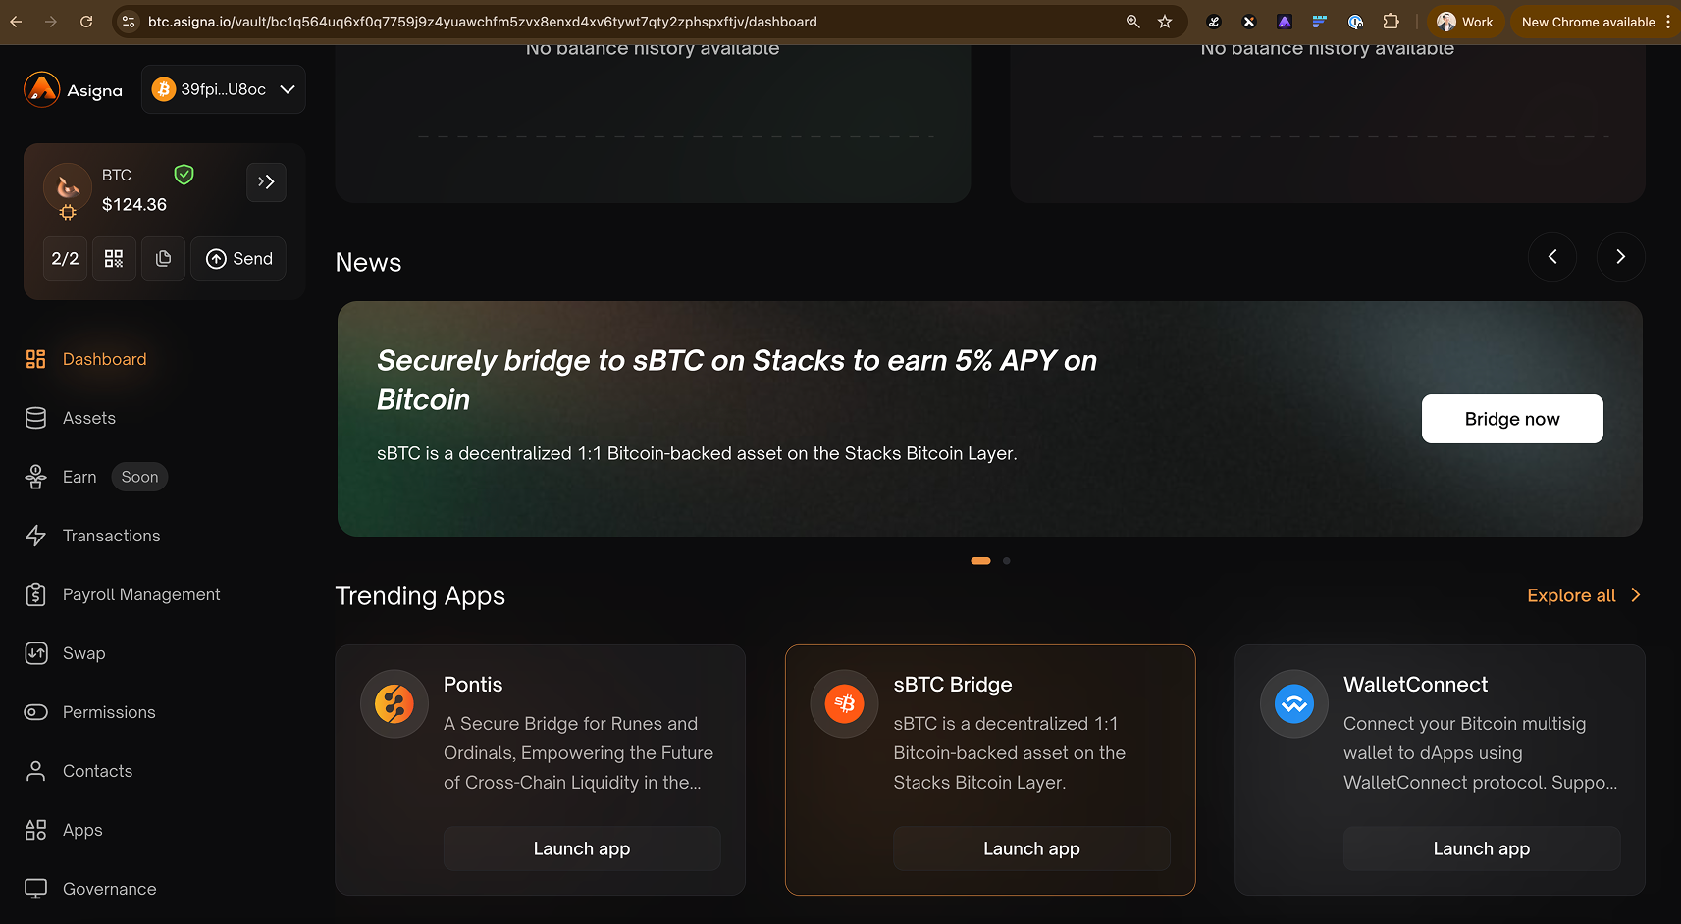The width and height of the screenshot is (1681, 924).
Task: Click the WalletConnect app icon
Action: point(1293,703)
